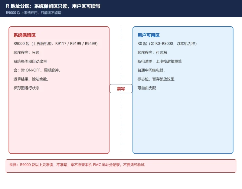Click the text '顺序程序：可读写'

click(152, 52)
